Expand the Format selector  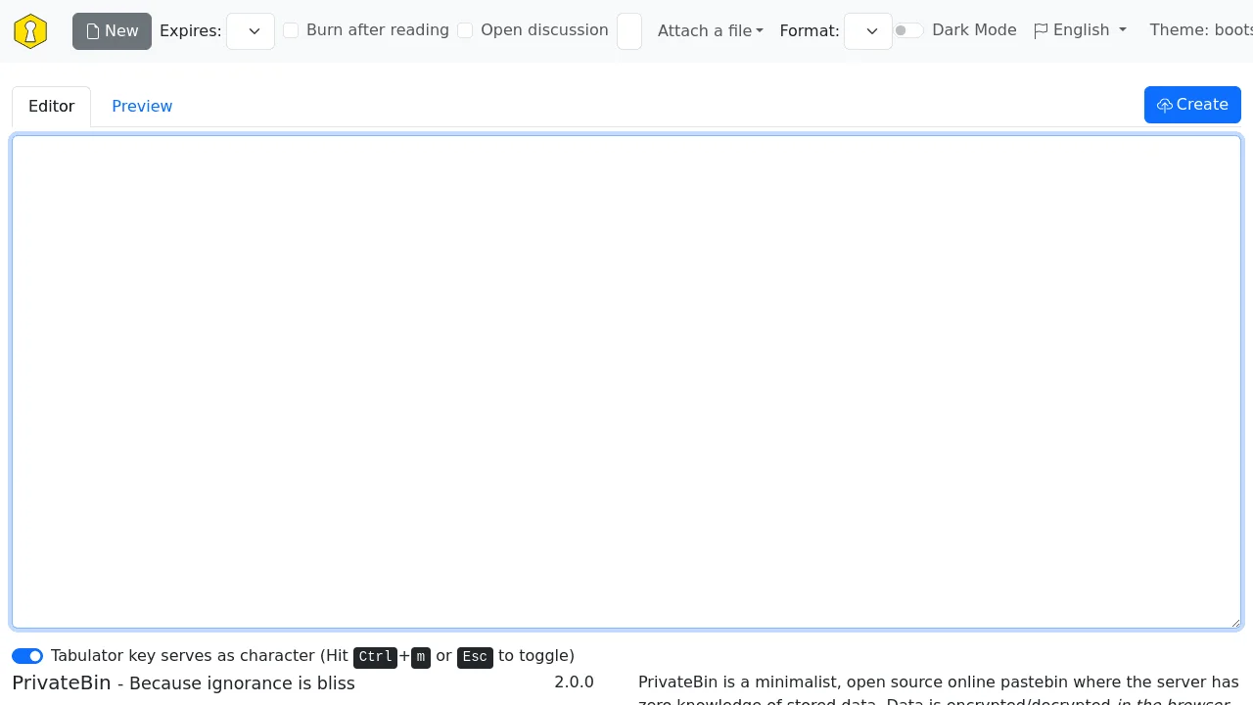tap(868, 31)
